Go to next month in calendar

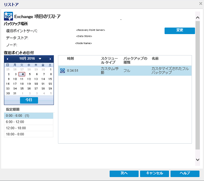50,59
